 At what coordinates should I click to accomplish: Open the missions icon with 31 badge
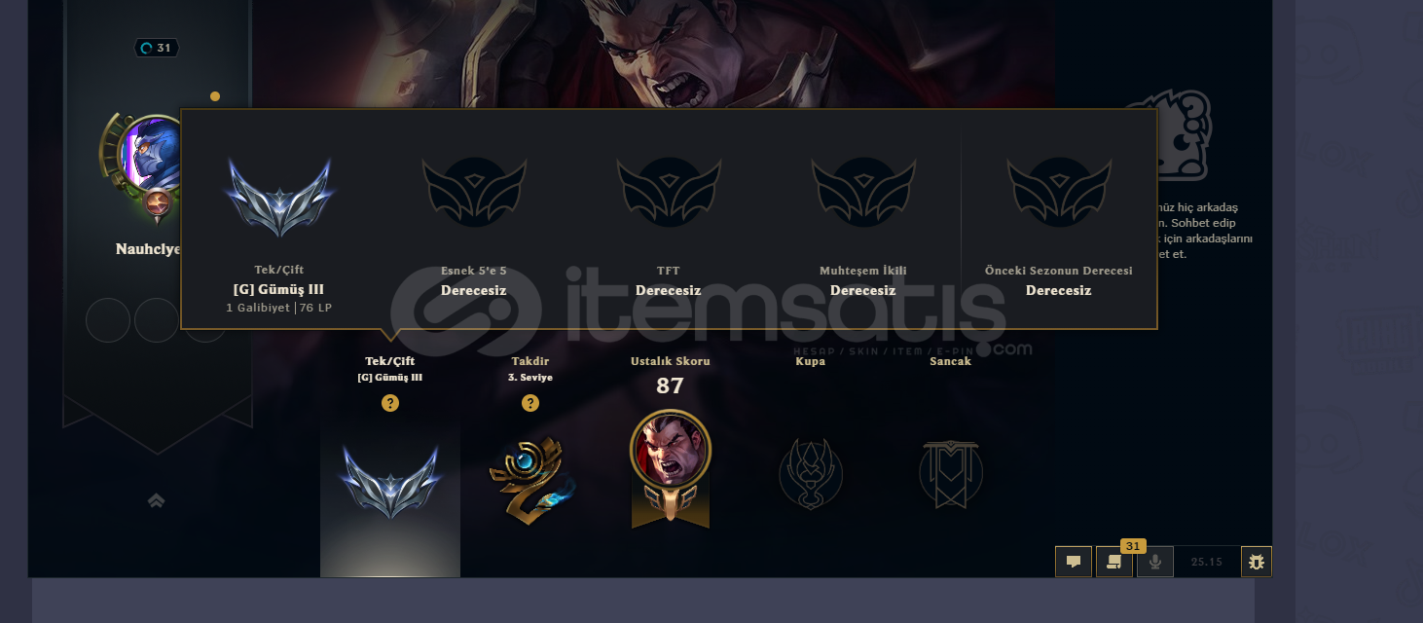[x=1114, y=562]
